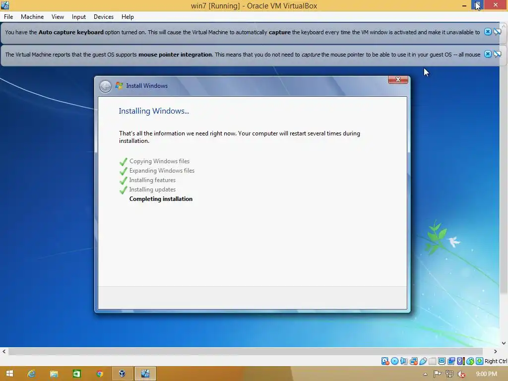
Task: Click the network adapter status icon
Action: pyautogui.click(x=413, y=361)
